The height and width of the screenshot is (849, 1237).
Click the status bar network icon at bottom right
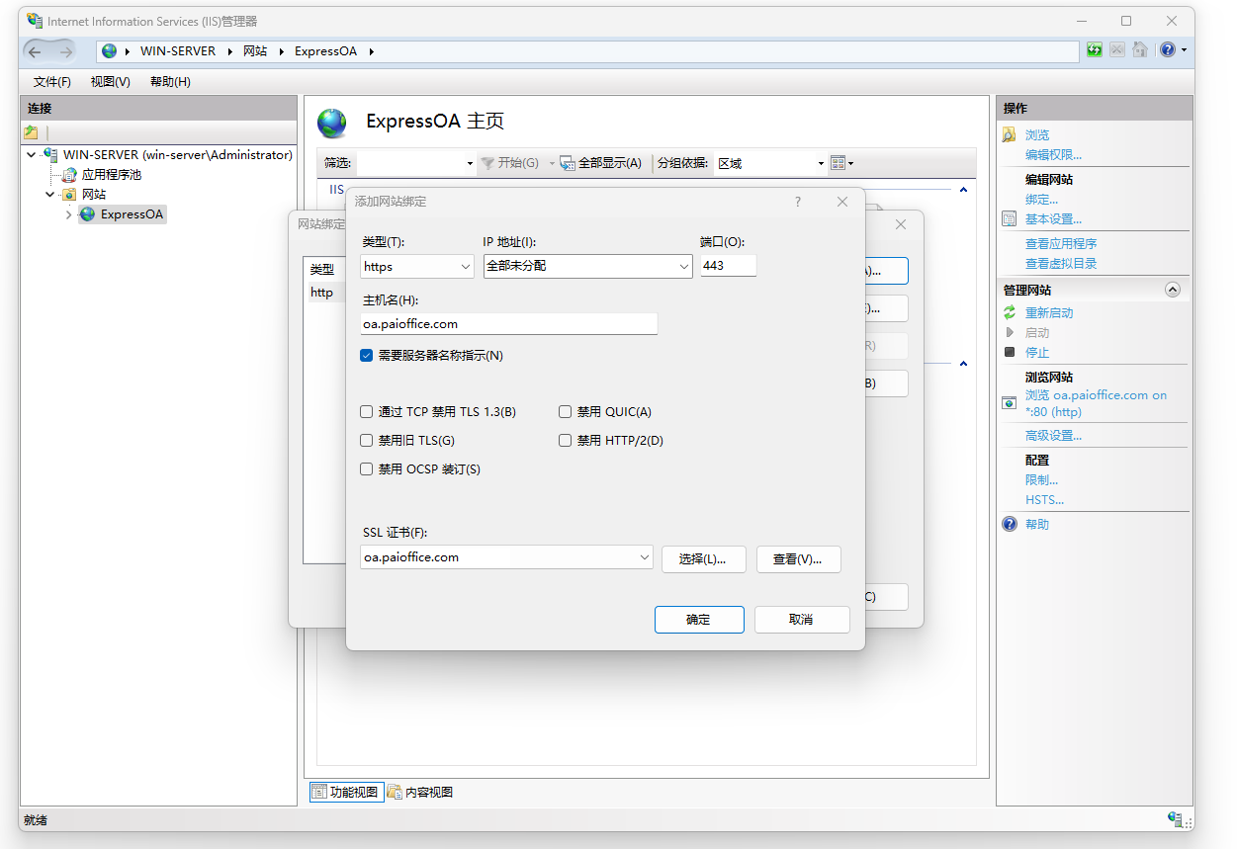pos(1176,819)
